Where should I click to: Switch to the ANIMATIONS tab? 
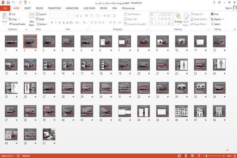click(72, 8)
